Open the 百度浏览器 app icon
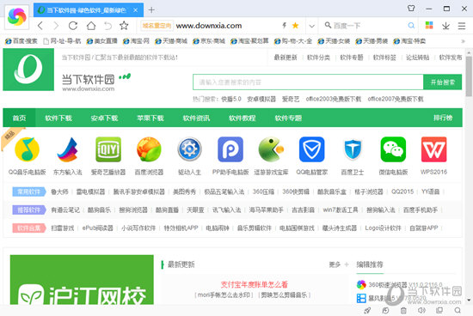The width and height of the screenshot is (473, 316). (x=149, y=149)
